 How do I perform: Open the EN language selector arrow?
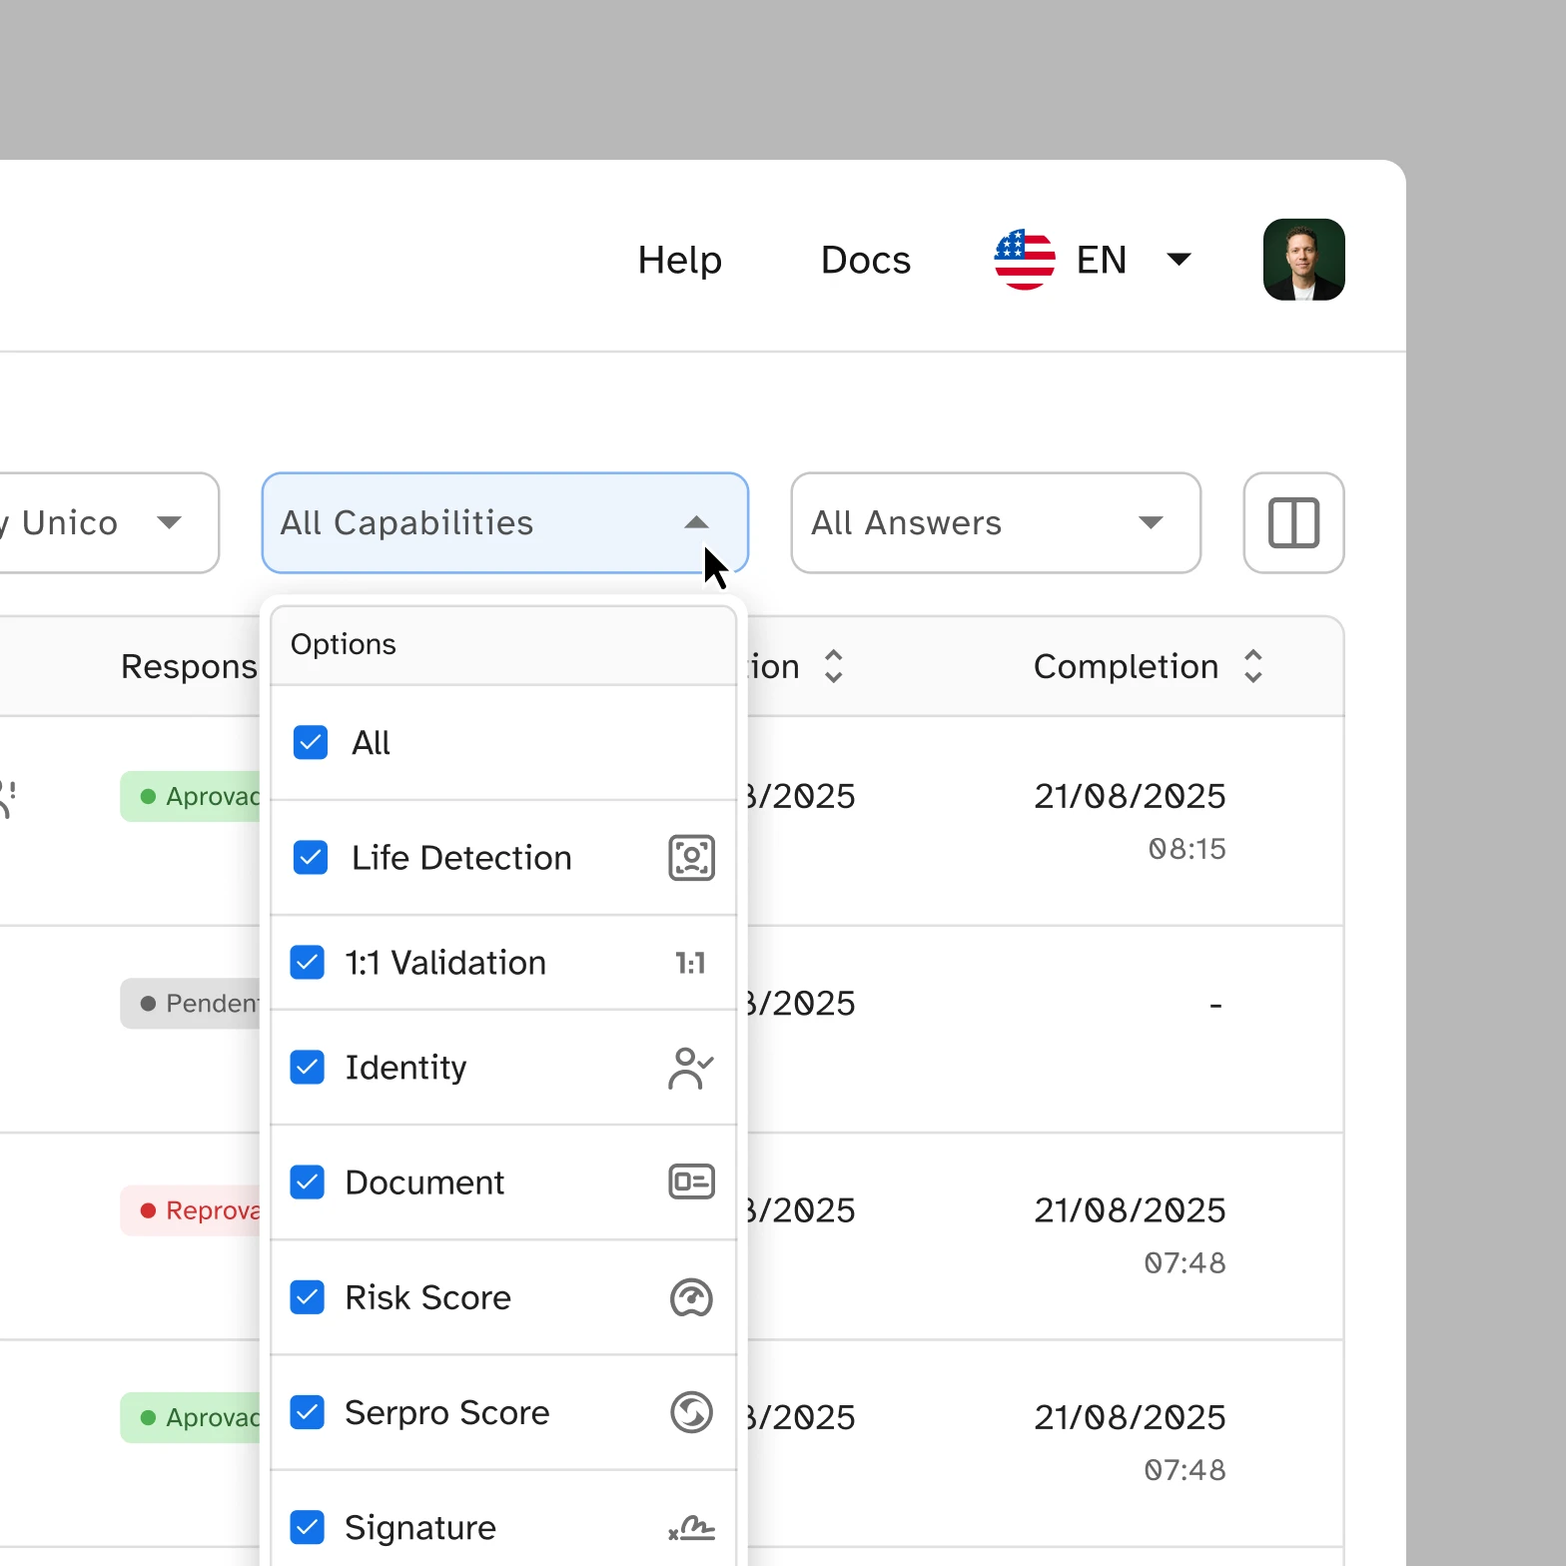click(x=1178, y=260)
